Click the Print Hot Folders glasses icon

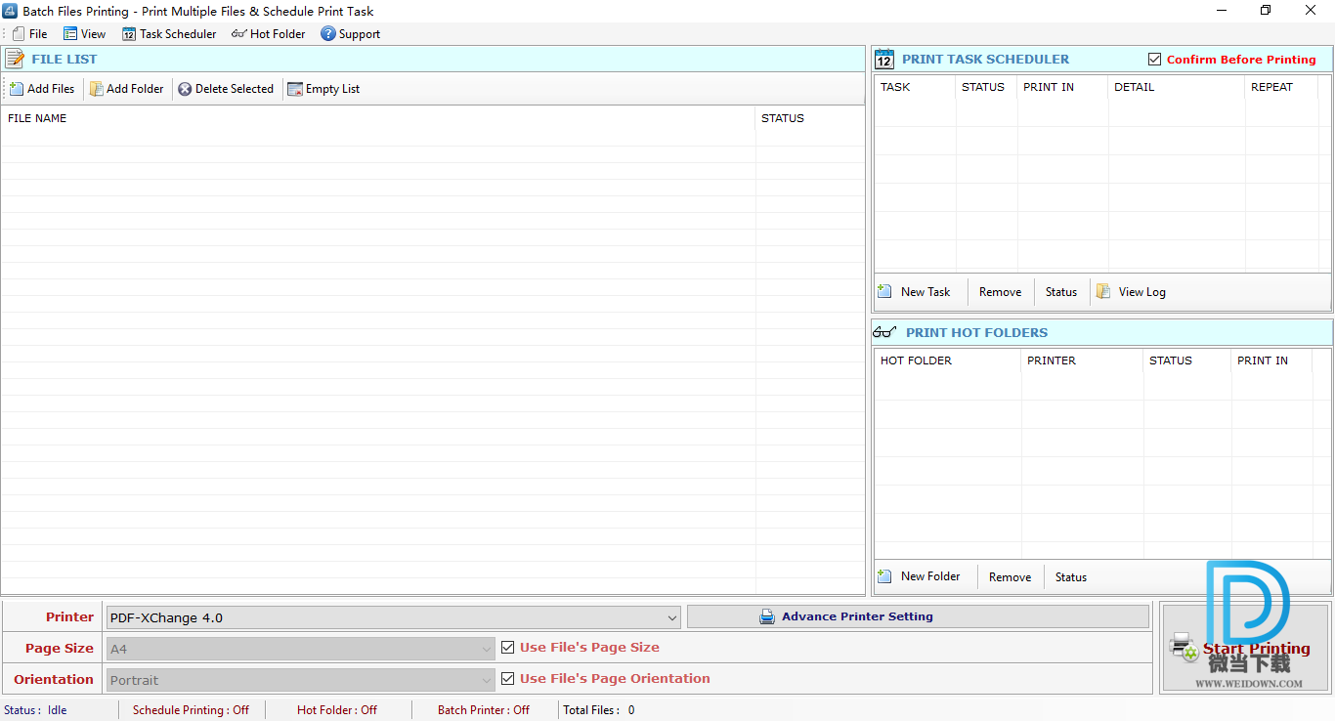coord(885,332)
